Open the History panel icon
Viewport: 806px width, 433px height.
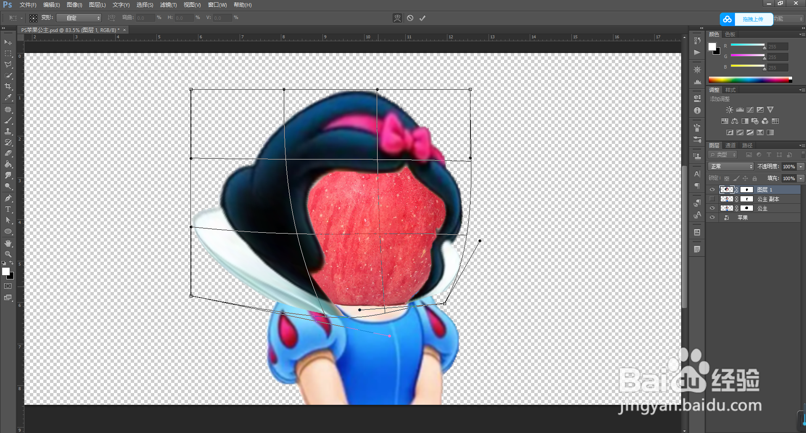[x=697, y=40]
